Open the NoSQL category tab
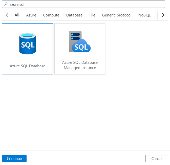The width and height of the screenshot is (170, 165). coord(144,15)
